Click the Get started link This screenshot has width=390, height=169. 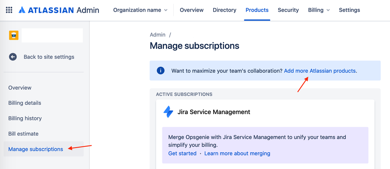click(182, 153)
